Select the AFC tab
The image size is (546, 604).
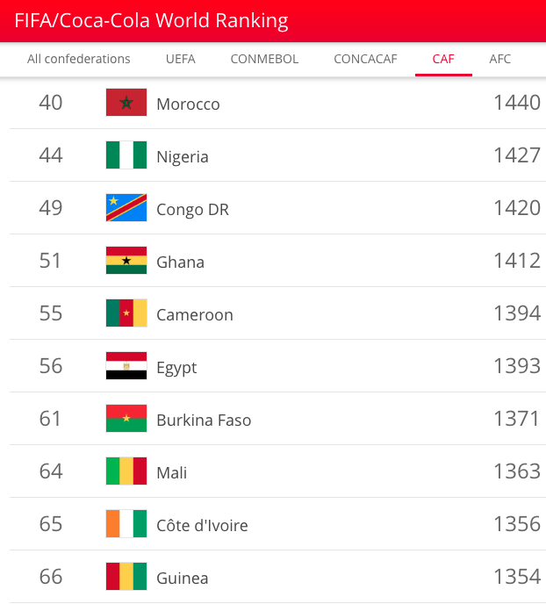500,60
